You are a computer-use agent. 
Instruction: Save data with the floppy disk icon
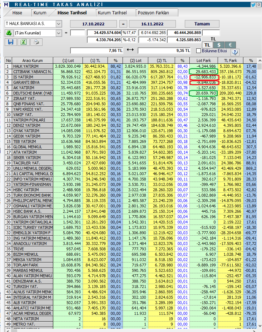(x=11, y=42)
